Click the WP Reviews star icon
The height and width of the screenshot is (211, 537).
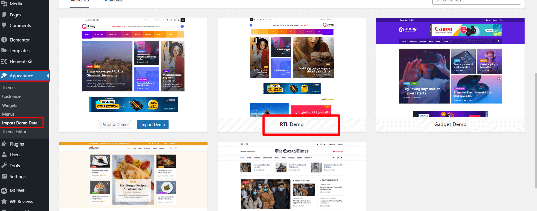click(x=4, y=201)
